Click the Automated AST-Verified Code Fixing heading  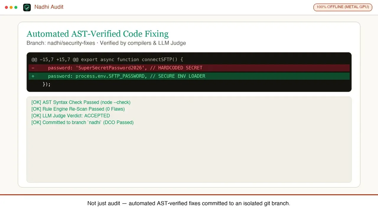[97, 34]
